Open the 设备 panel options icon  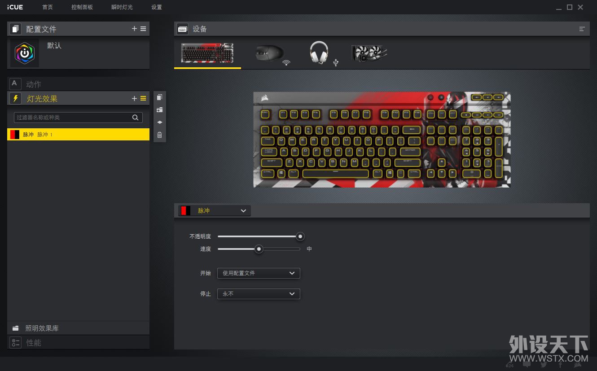(582, 29)
